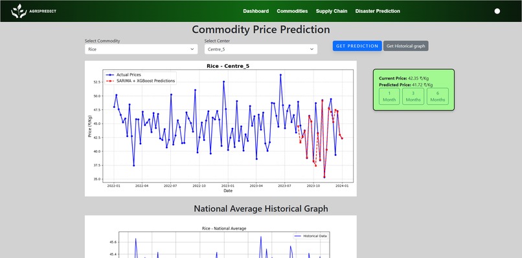Expand the Select Center dropdown
Viewport: 522px width, 258px height.
coord(260,49)
